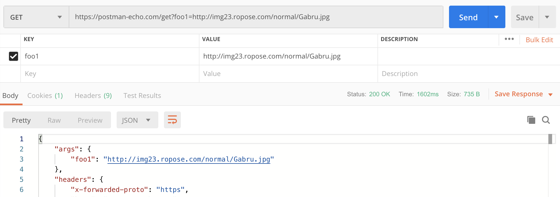The image size is (560, 197).
Task: Click the empty Description placeholder field
Action: coord(469,74)
